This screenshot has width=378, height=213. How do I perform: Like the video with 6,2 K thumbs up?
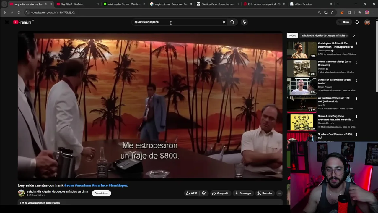pos(191,193)
